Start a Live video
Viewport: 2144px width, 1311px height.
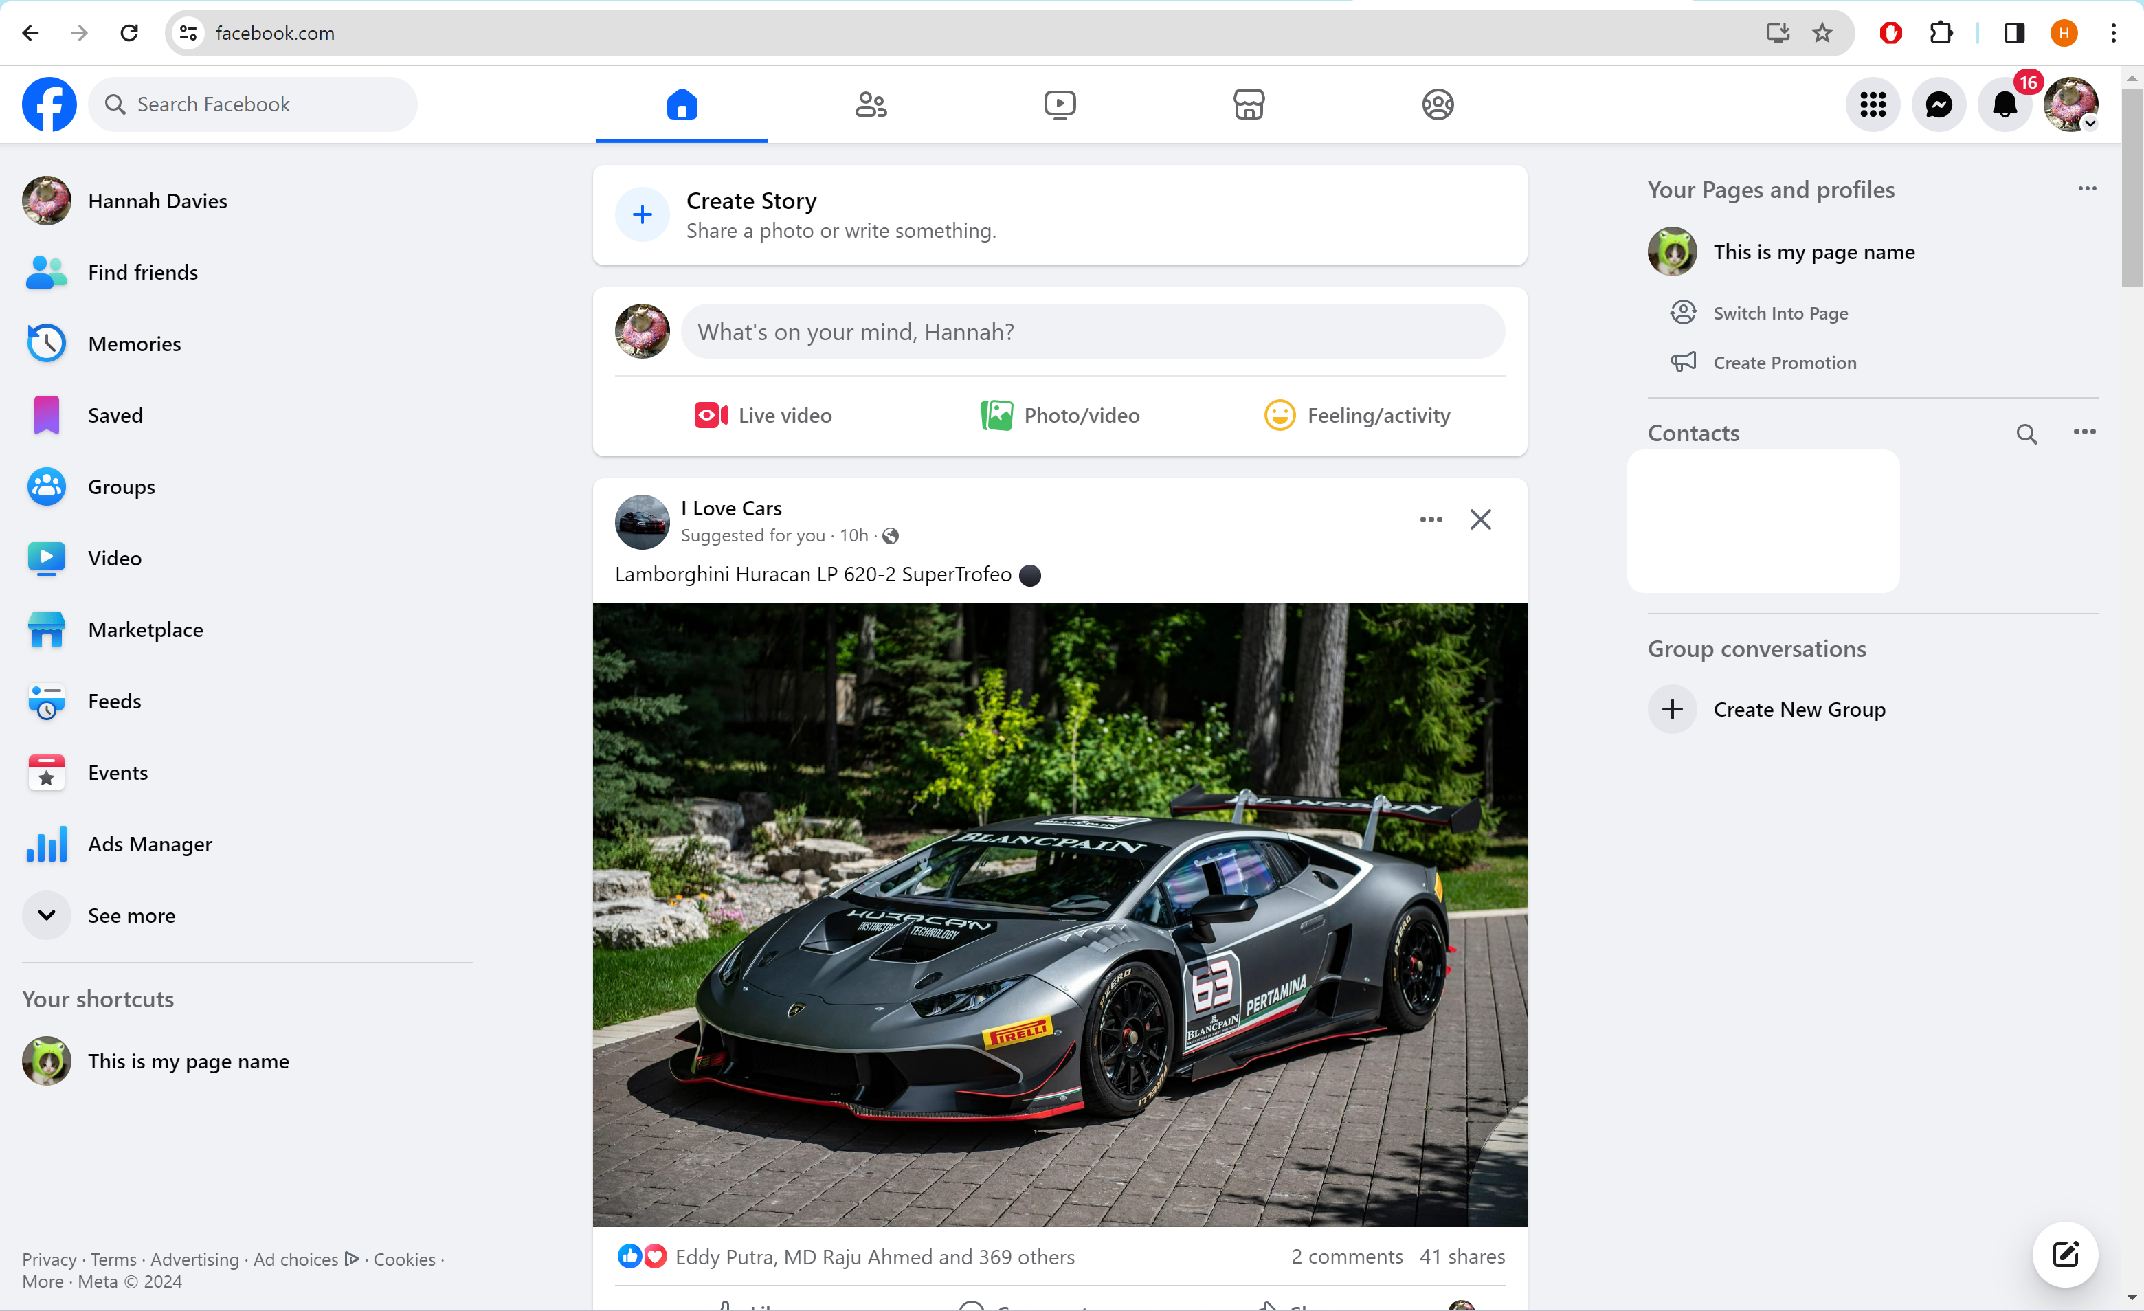tap(763, 415)
